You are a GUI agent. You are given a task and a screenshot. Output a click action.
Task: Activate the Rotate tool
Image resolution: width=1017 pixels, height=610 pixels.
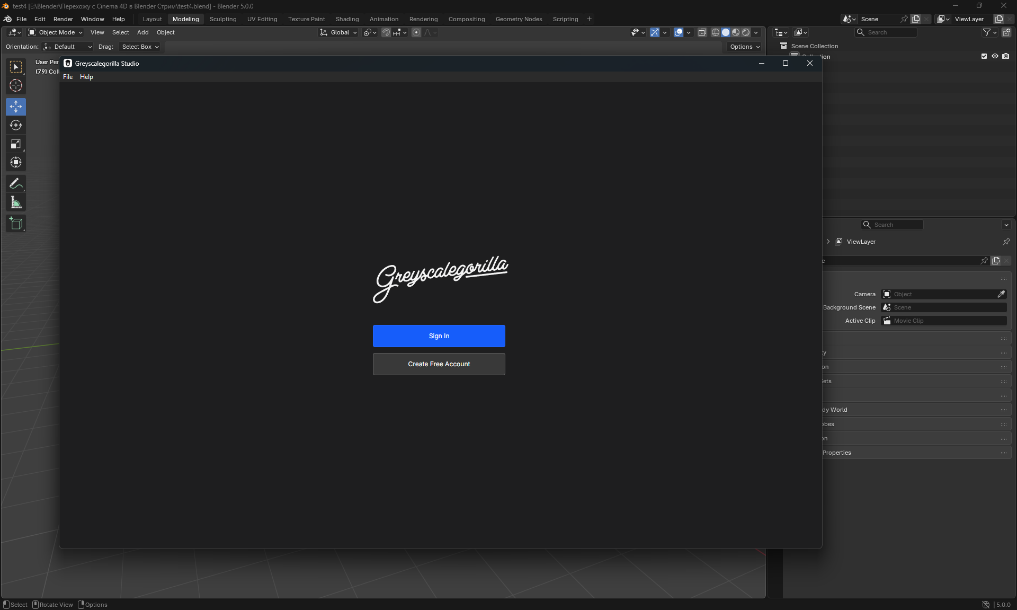click(16, 126)
